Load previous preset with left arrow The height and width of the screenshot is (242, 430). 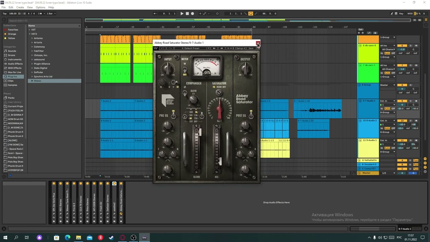[214, 48]
